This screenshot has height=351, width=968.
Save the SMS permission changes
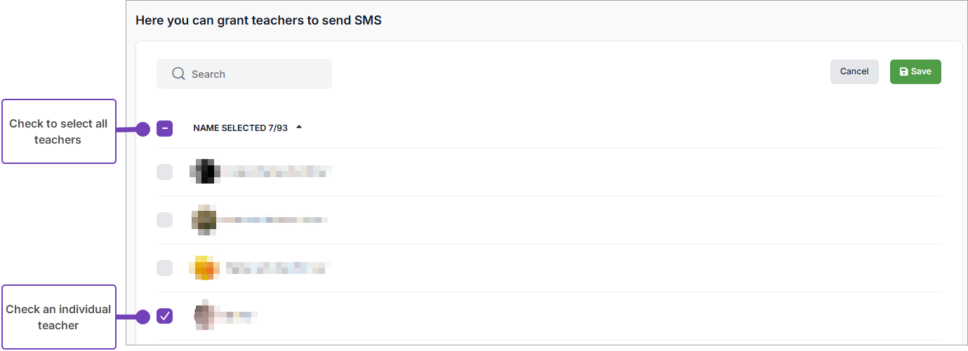tap(915, 71)
